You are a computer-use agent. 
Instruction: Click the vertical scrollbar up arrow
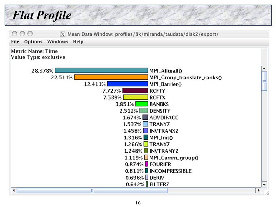click(x=264, y=69)
